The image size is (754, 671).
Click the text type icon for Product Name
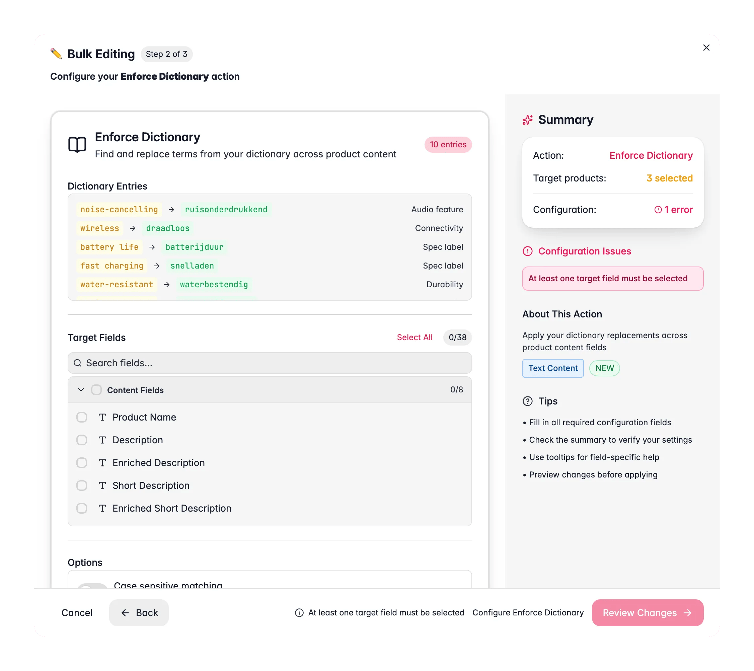pos(102,417)
